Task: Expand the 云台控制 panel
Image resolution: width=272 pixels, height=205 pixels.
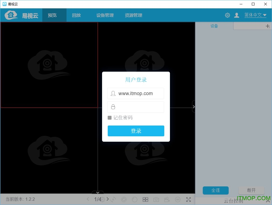Action: pyautogui.click(x=268, y=200)
